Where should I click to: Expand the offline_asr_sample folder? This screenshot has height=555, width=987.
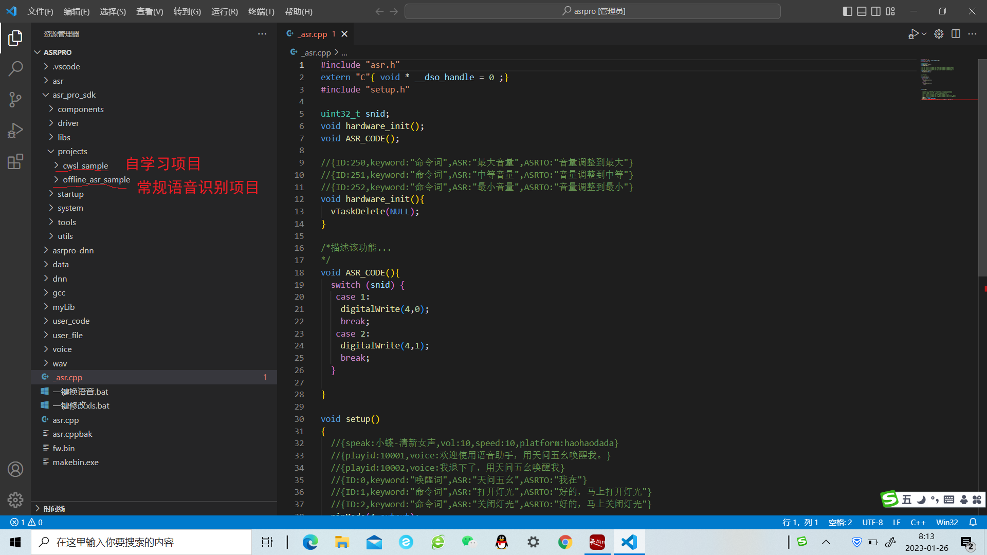coord(96,180)
